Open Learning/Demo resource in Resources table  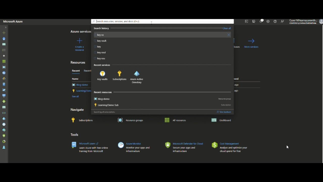pos(84,91)
